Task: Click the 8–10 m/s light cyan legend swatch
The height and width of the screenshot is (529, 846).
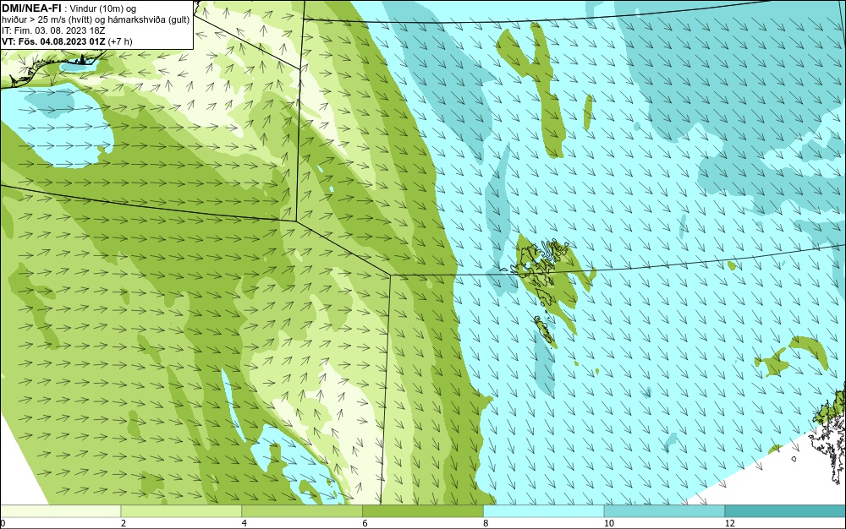Action: (x=544, y=511)
